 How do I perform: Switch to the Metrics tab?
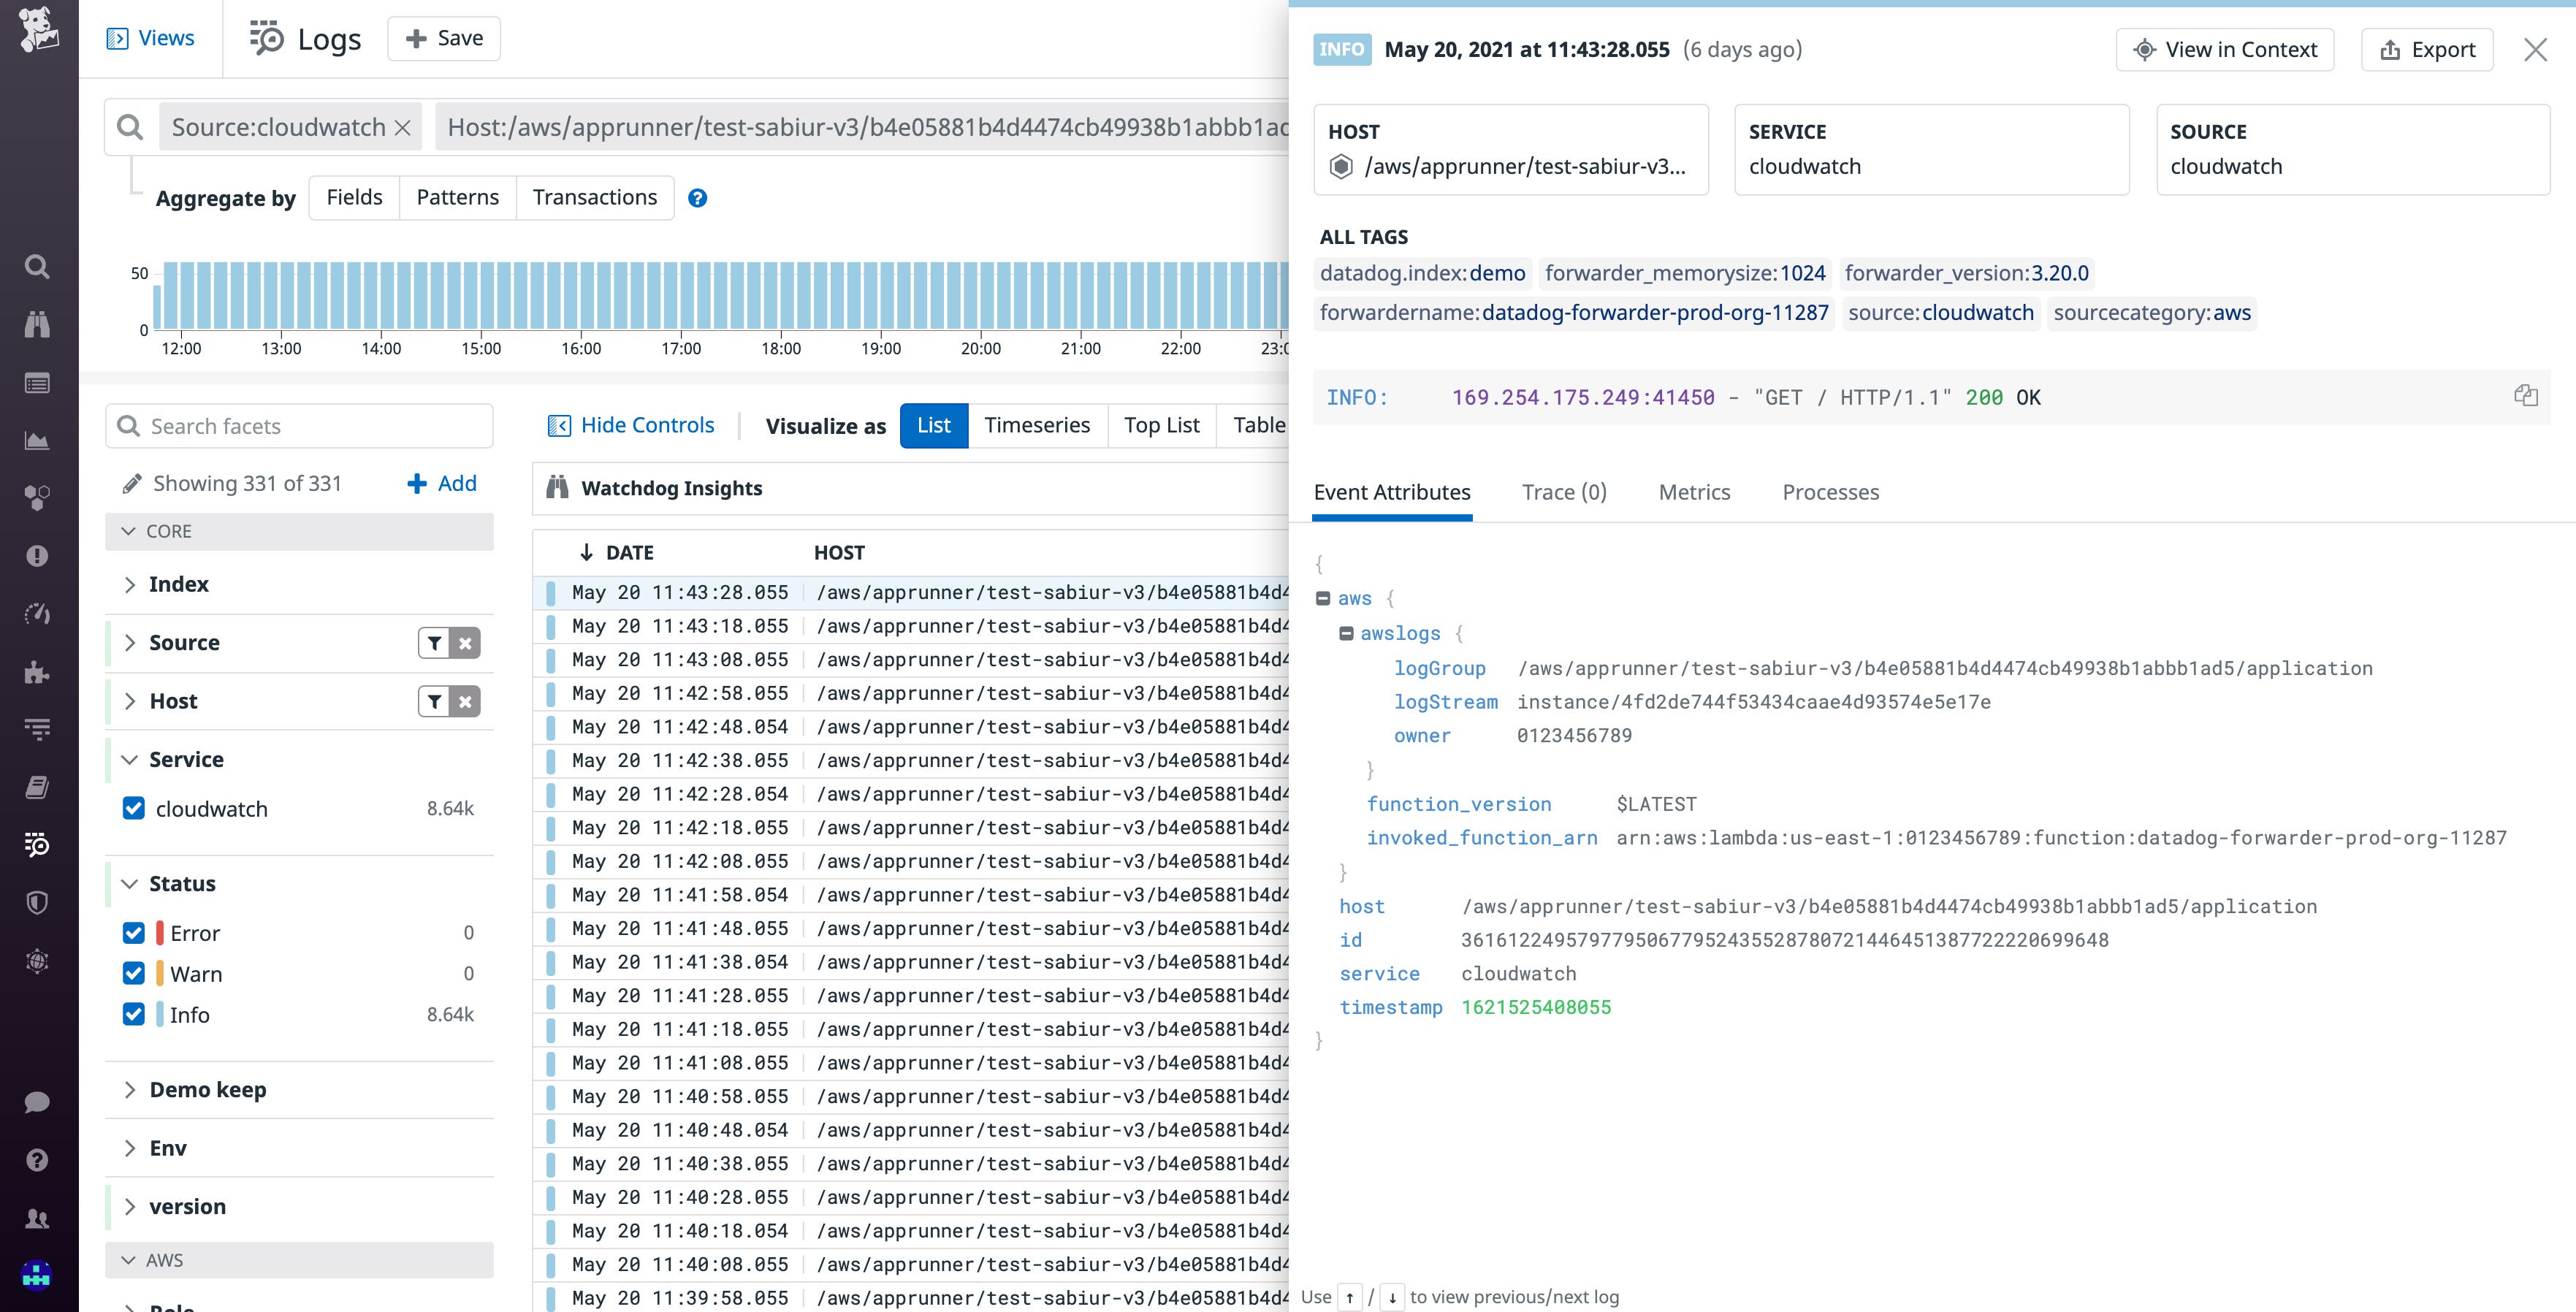1694,492
